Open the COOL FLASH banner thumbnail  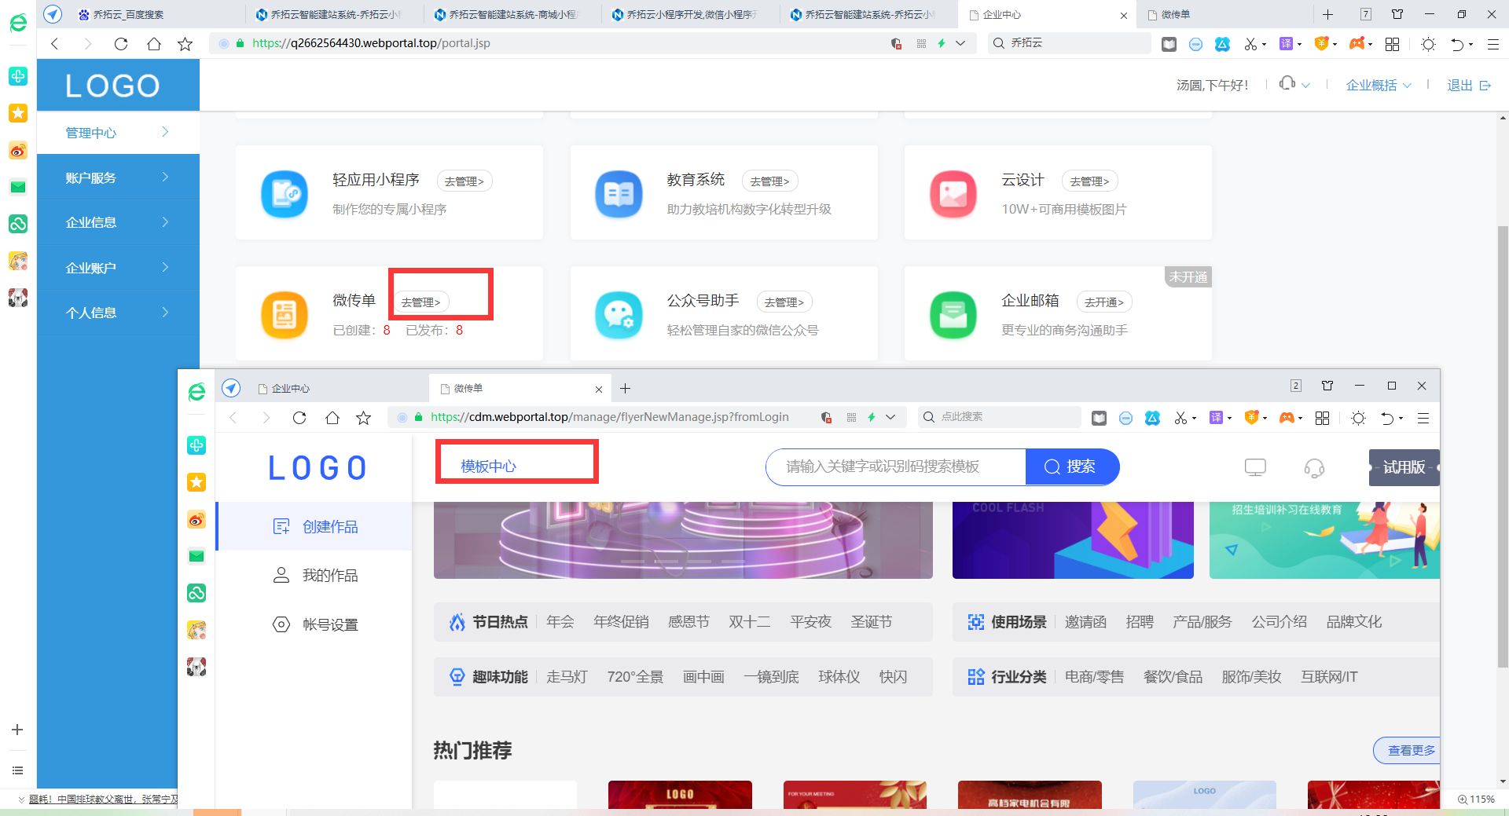click(1073, 540)
